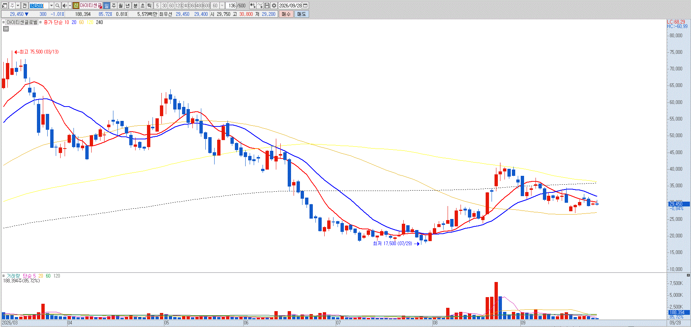Screen dimensions: 691x327
Task: Select the 일 daily period toggle
Action: (x=106, y=6)
